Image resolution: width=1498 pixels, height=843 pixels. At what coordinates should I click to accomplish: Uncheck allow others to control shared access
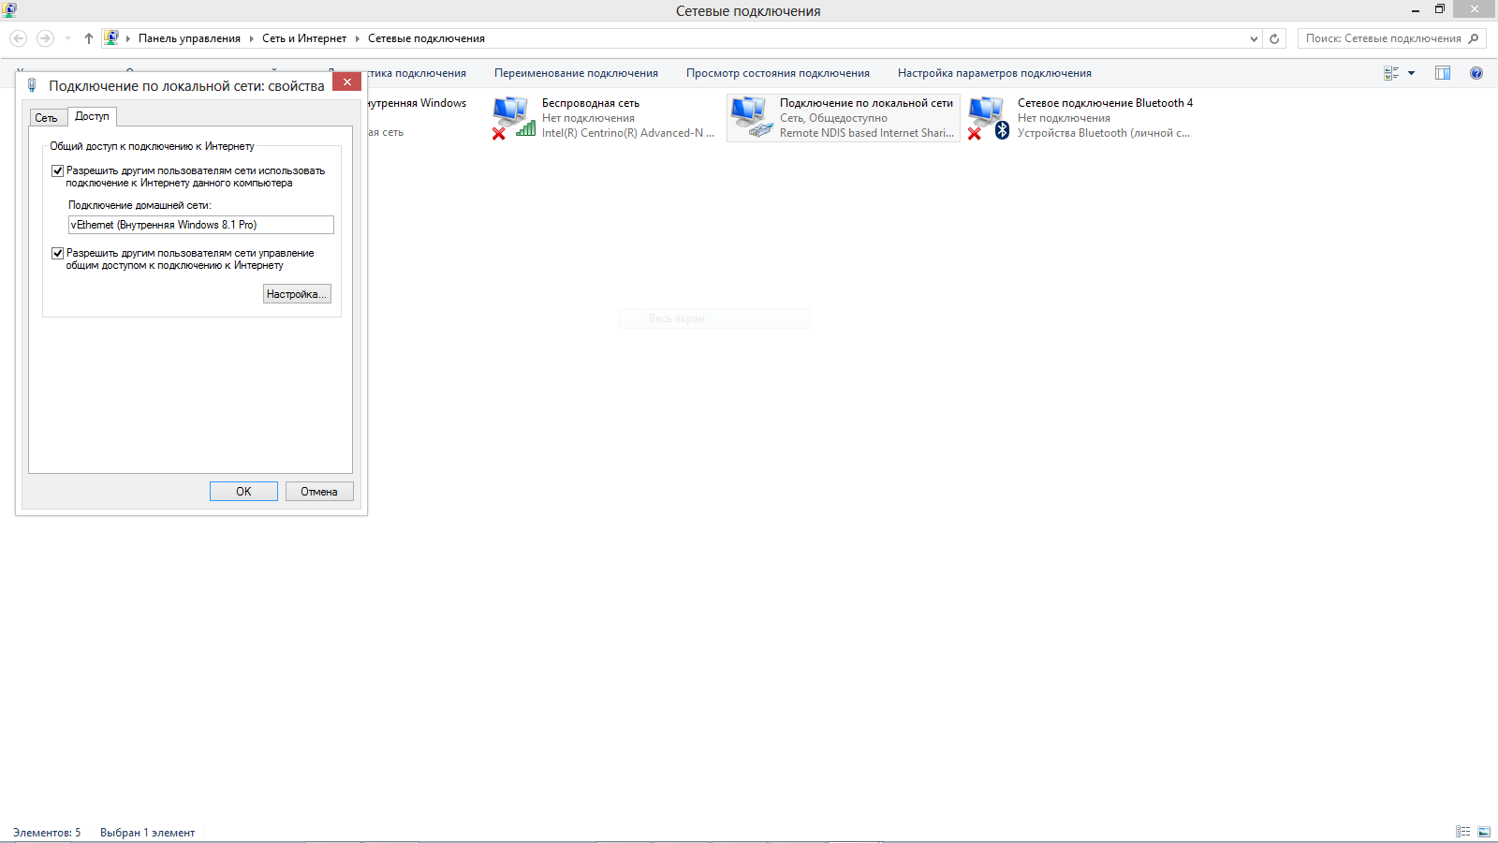[57, 253]
